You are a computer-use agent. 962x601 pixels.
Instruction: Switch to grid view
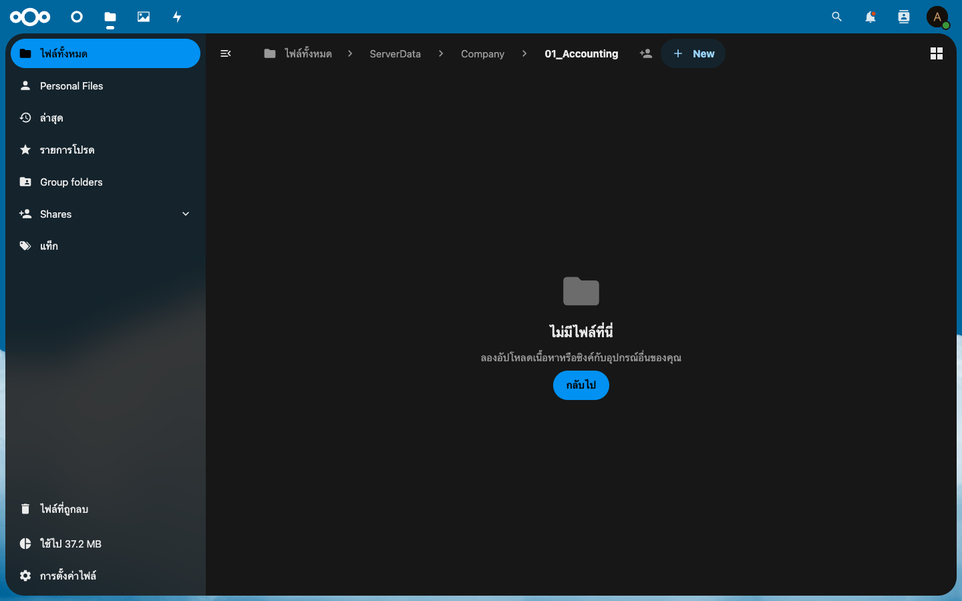[937, 53]
